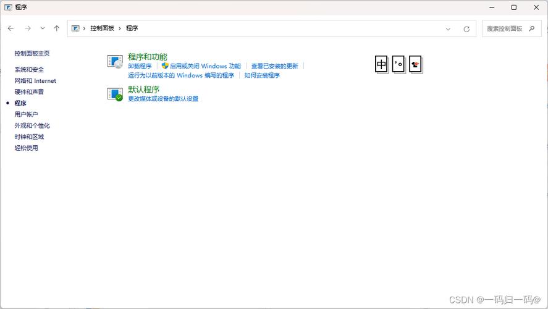Focus the 搜索控制面板 search field
548x309 pixels.
pos(512,28)
